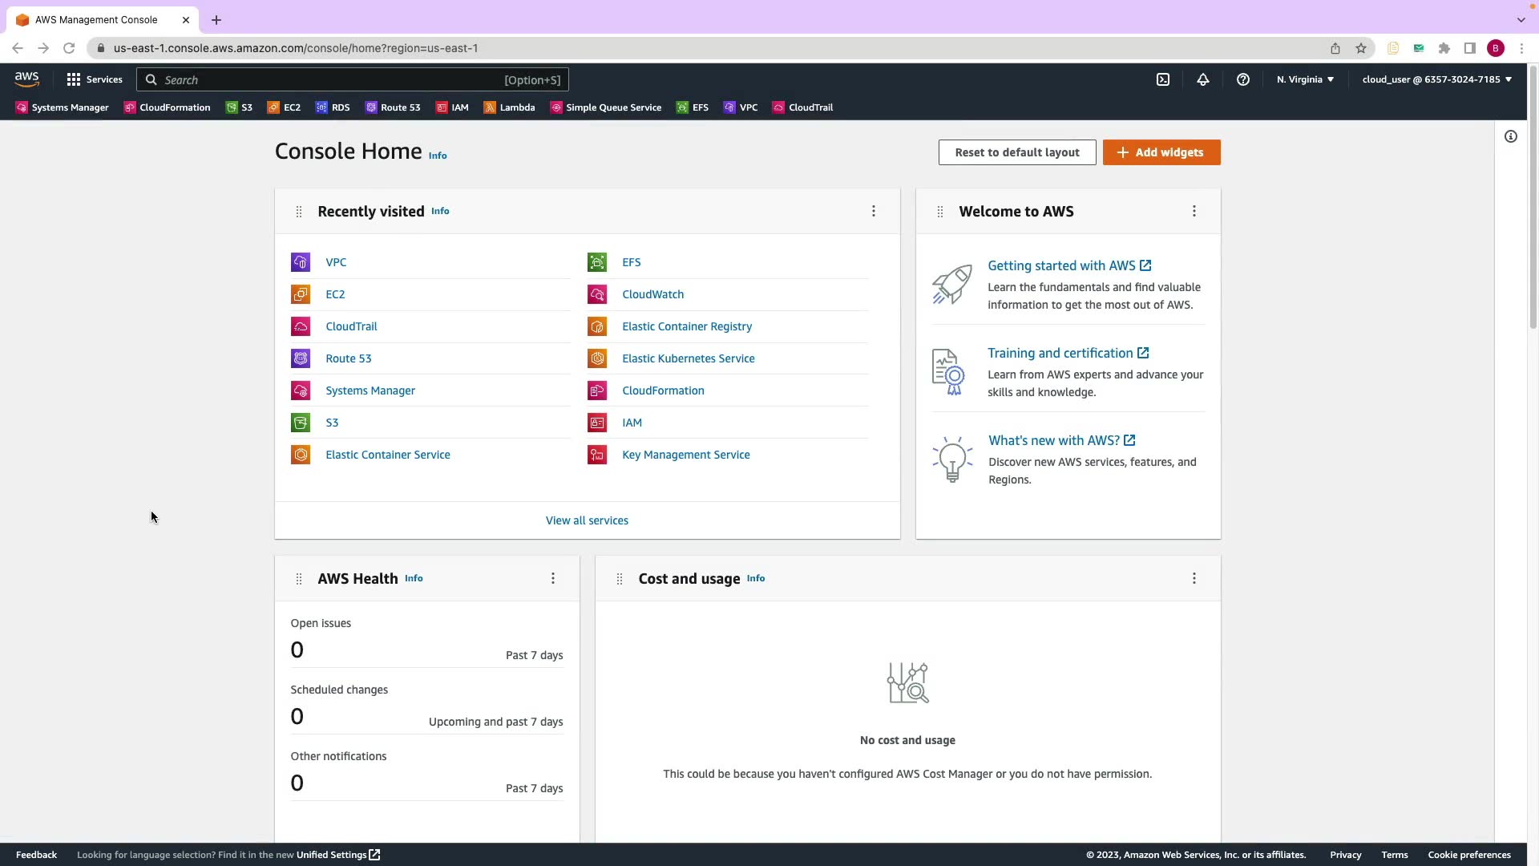Image resolution: width=1539 pixels, height=866 pixels.
Task: Click the AWS logo in the top-left
Action: pos(26,79)
